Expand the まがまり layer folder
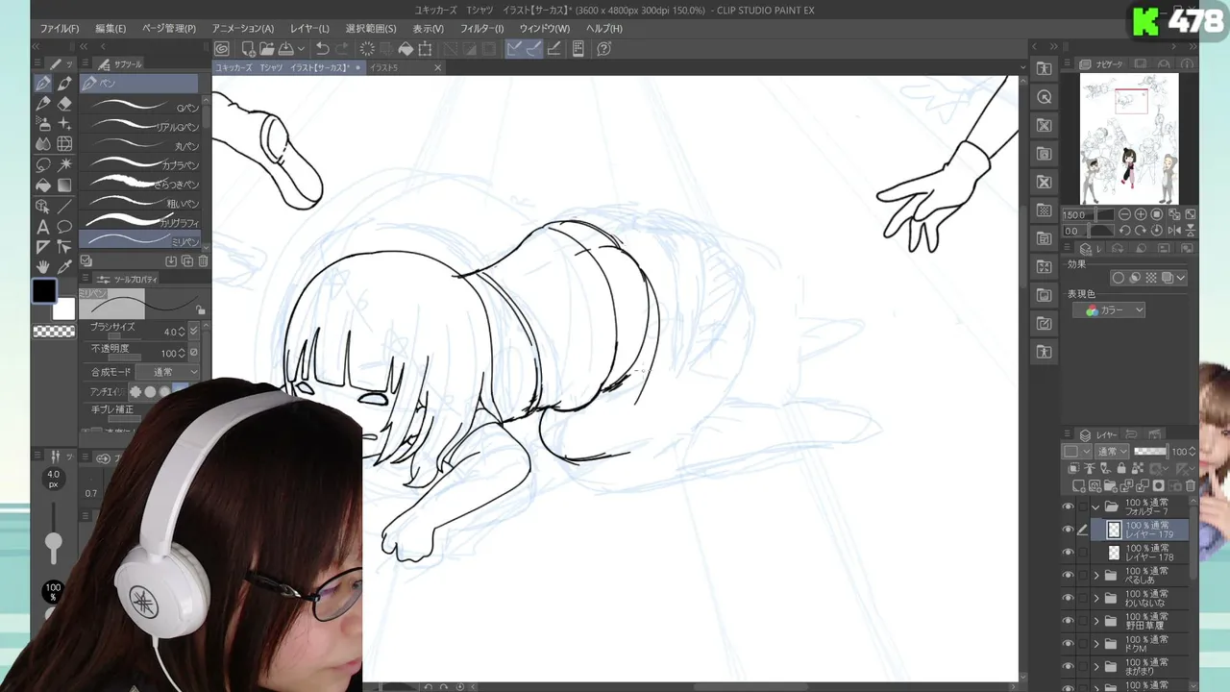Image resolution: width=1230 pixels, height=692 pixels. click(x=1095, y=667)
